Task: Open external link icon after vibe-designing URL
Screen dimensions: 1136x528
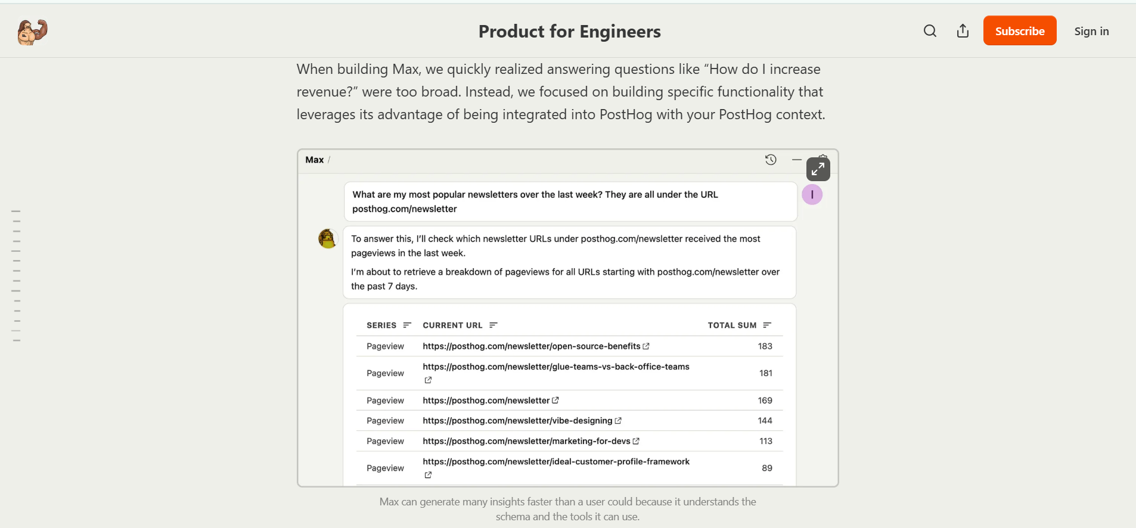Action: click(x=618, y=420)
